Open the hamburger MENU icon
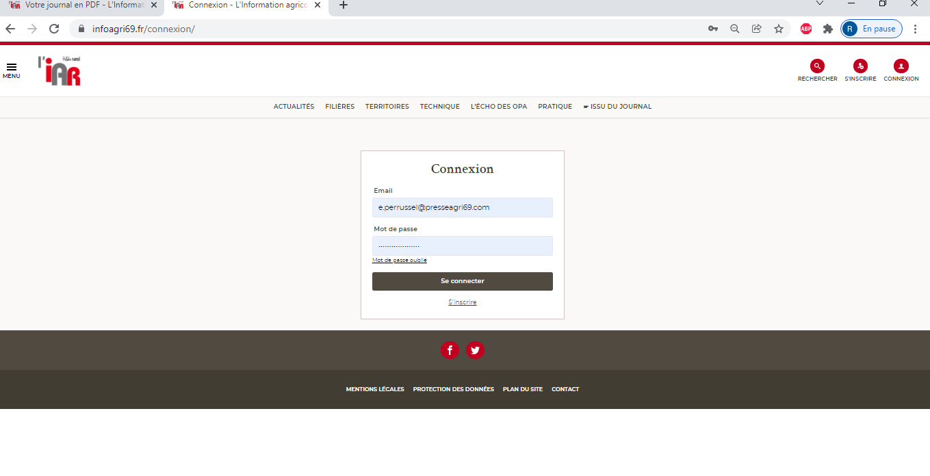The height and width of the screenshot is (476, 930). click(11, 67)
